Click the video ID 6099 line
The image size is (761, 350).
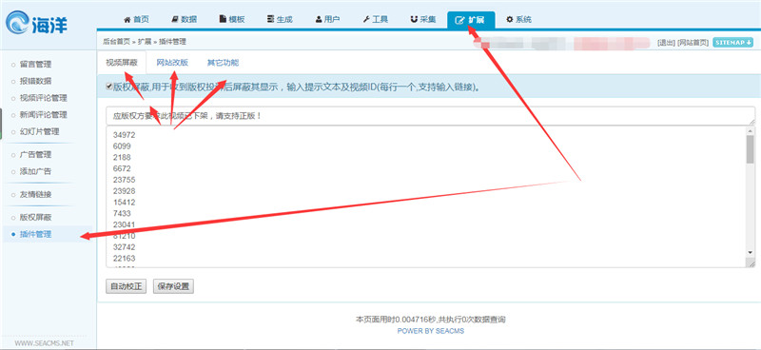(122, 146)
